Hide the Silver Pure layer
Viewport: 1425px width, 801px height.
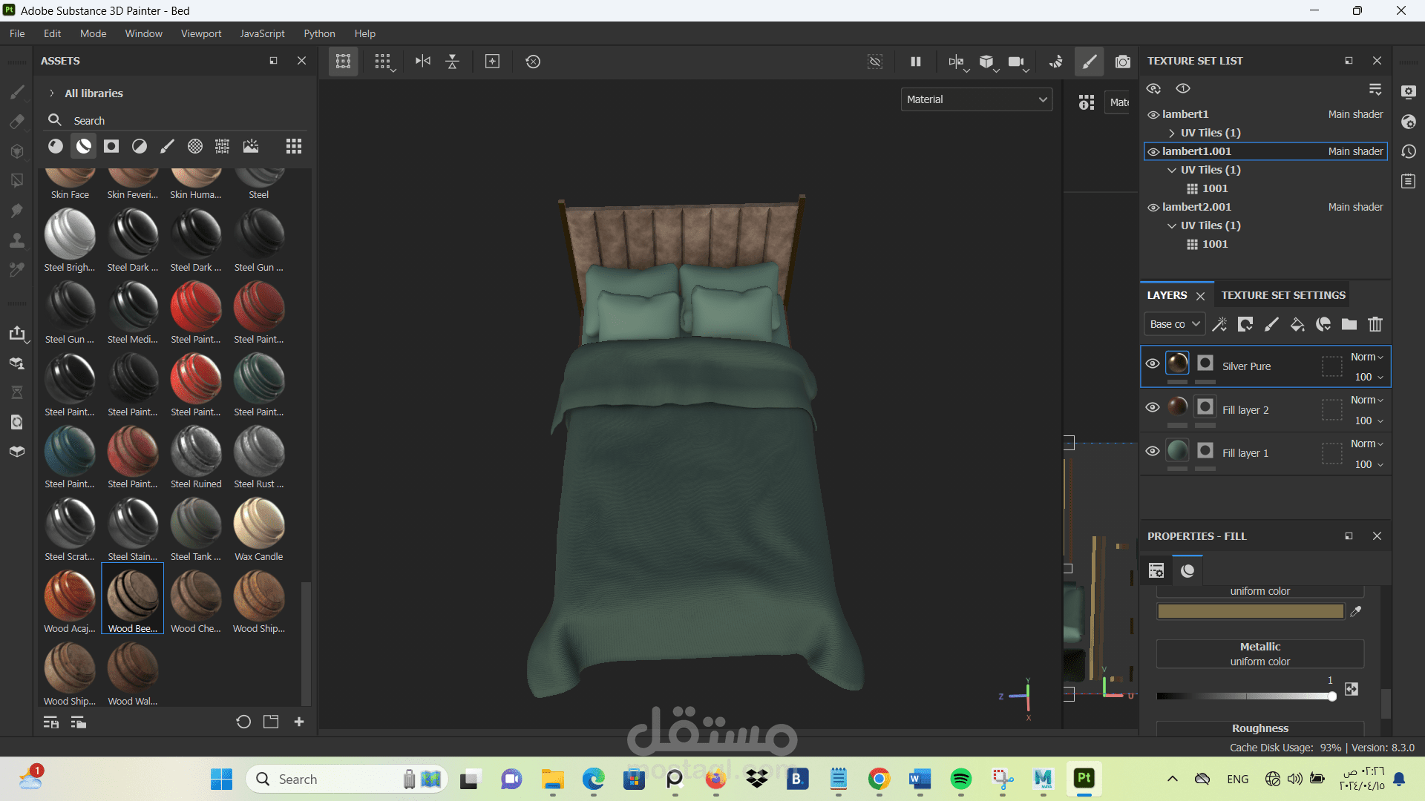tap(1152, 363)
